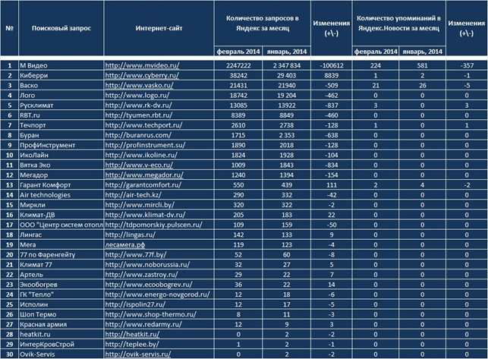Open the http://www.techport.ru/ link

point(143,125)
